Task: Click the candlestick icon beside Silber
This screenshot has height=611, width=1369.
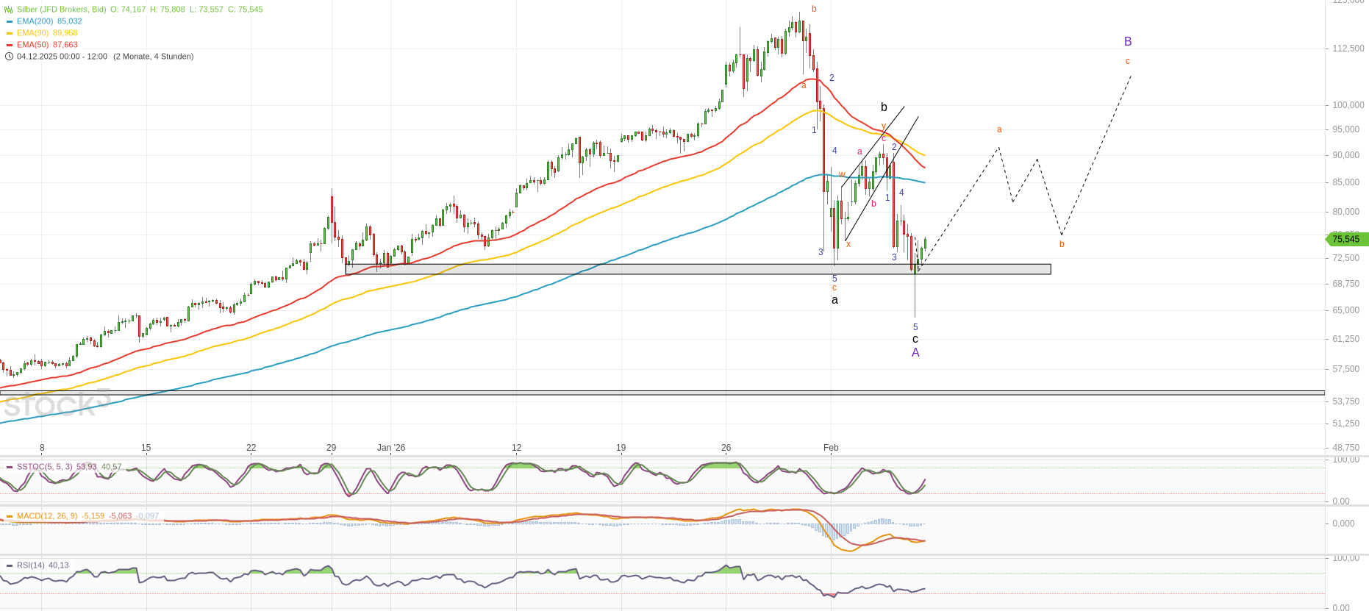Action: 9,10
